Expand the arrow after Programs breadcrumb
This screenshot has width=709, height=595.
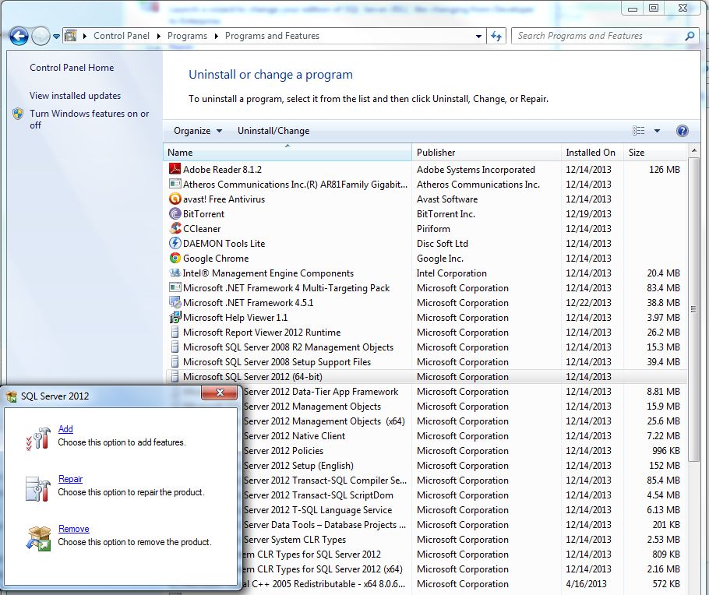pos(216,36)
